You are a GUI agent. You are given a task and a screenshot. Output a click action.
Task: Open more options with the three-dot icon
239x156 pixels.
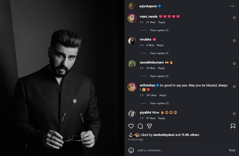tap(232, 6)
